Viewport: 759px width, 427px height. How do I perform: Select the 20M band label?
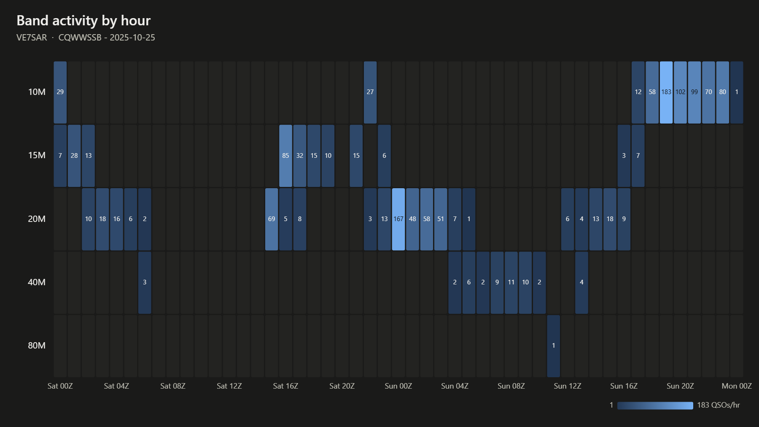coord(37,219)
